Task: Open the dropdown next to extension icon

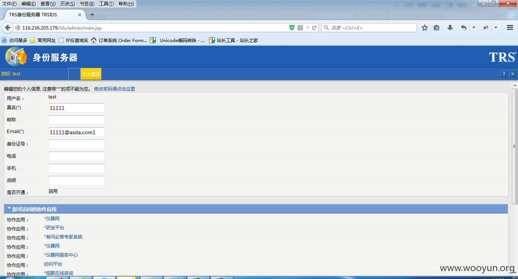Action: 496,28
